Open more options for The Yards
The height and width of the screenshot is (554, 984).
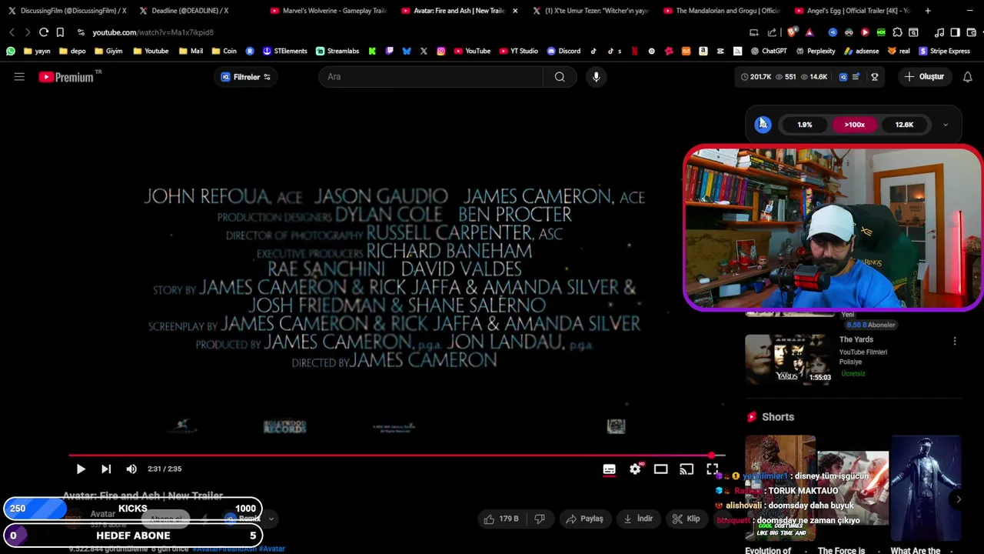pyautogui.click(x=955, y=341)
